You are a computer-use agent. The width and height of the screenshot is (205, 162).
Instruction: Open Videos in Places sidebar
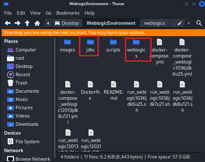(18, 116)
